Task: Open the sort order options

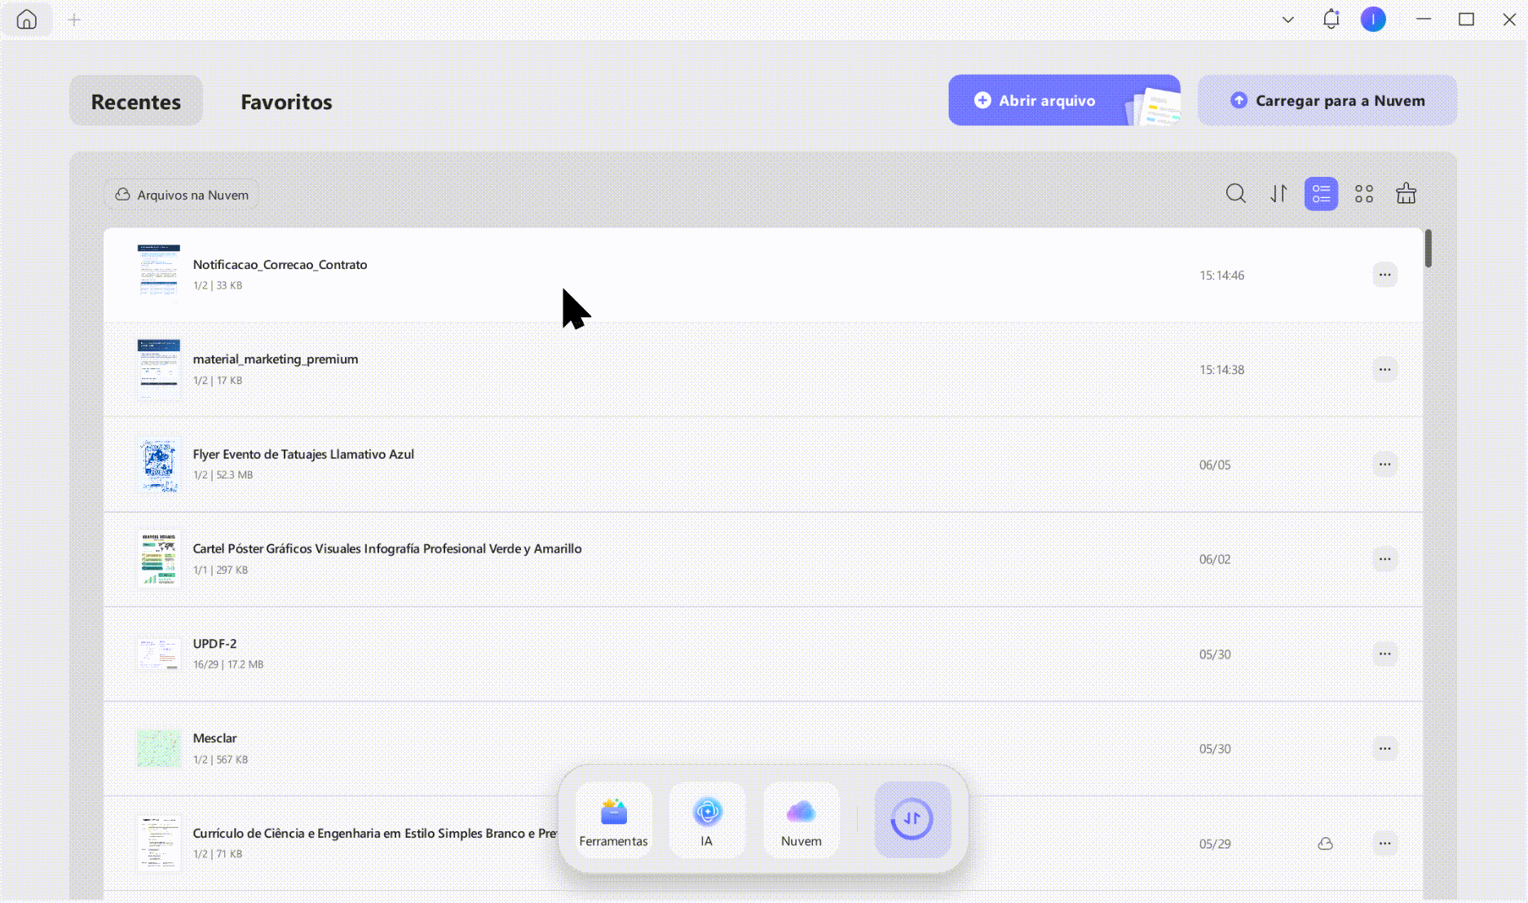Action: pos(1278,194)
